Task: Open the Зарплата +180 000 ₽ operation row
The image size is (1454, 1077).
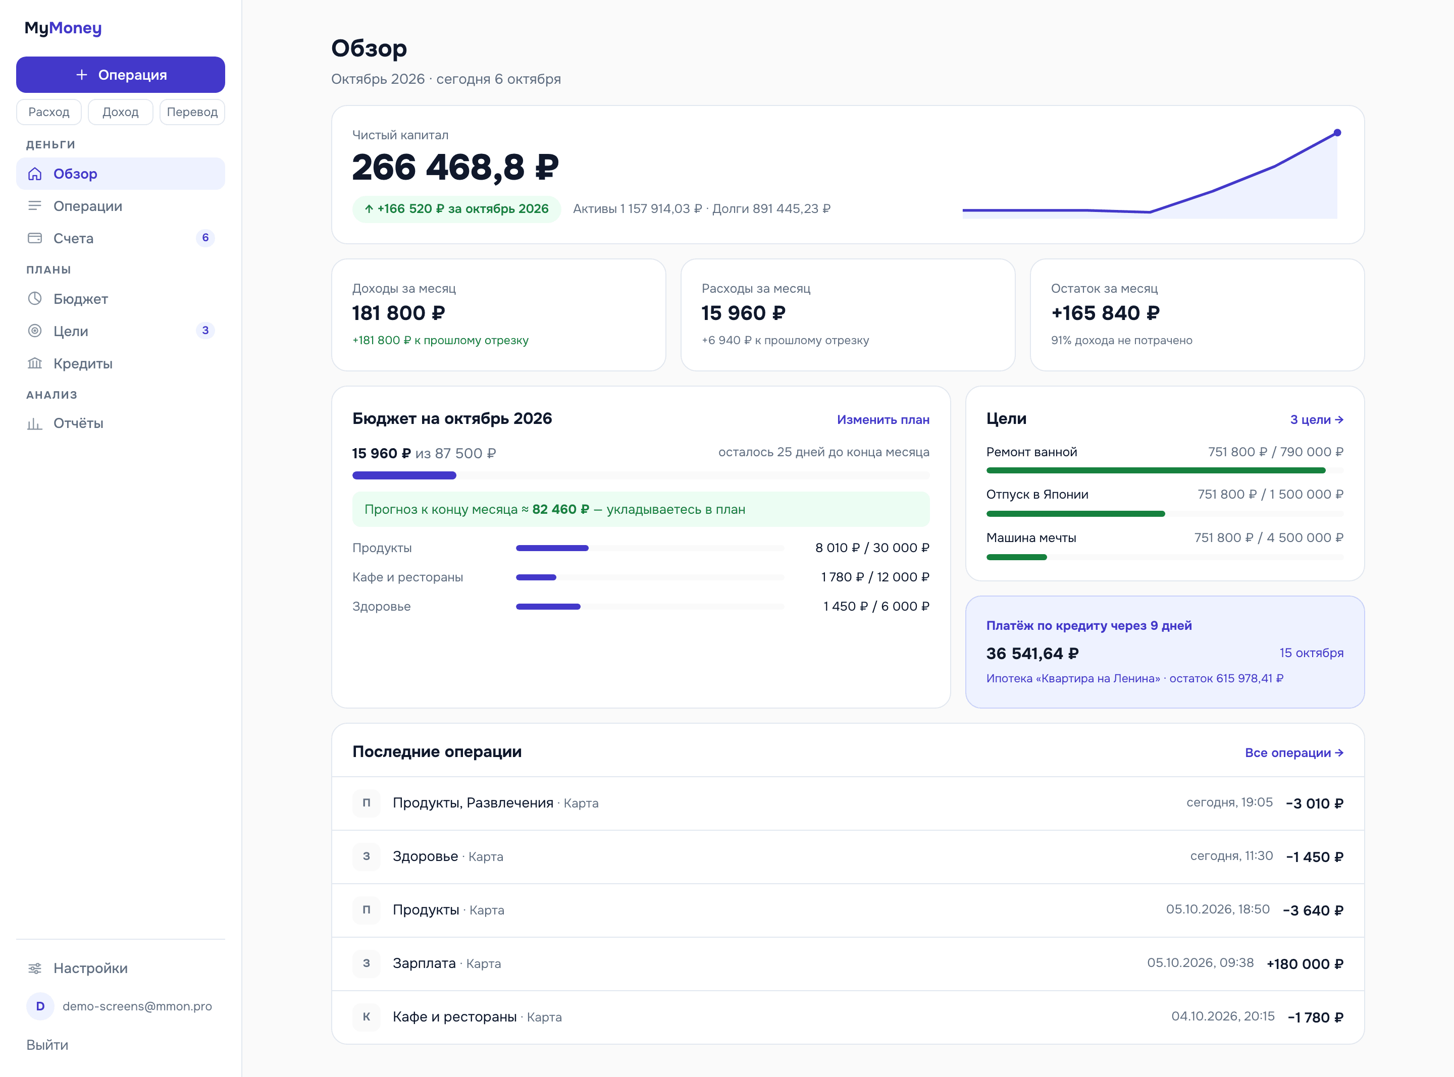Action: tap(848, 963)
